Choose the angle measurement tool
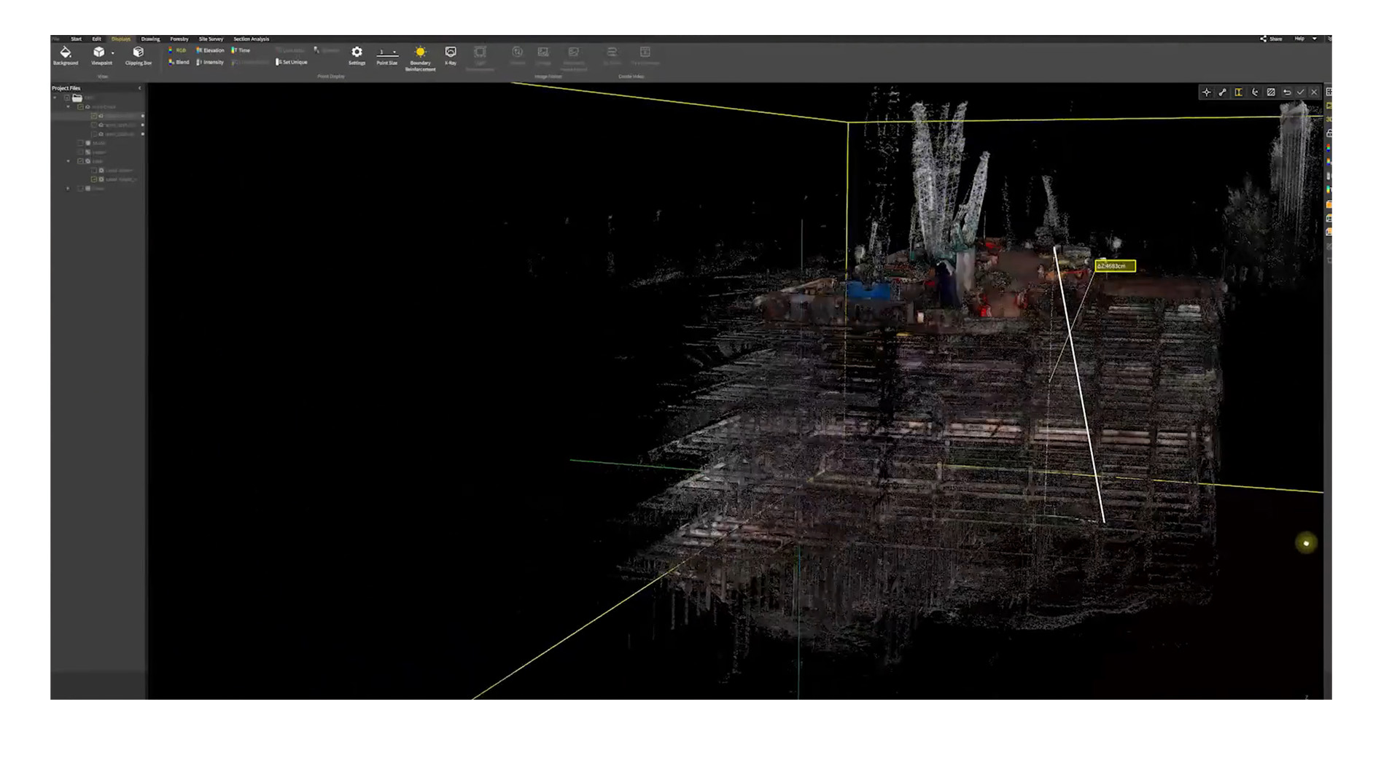The image size is (1400, 761). (x=1255, y=93)
